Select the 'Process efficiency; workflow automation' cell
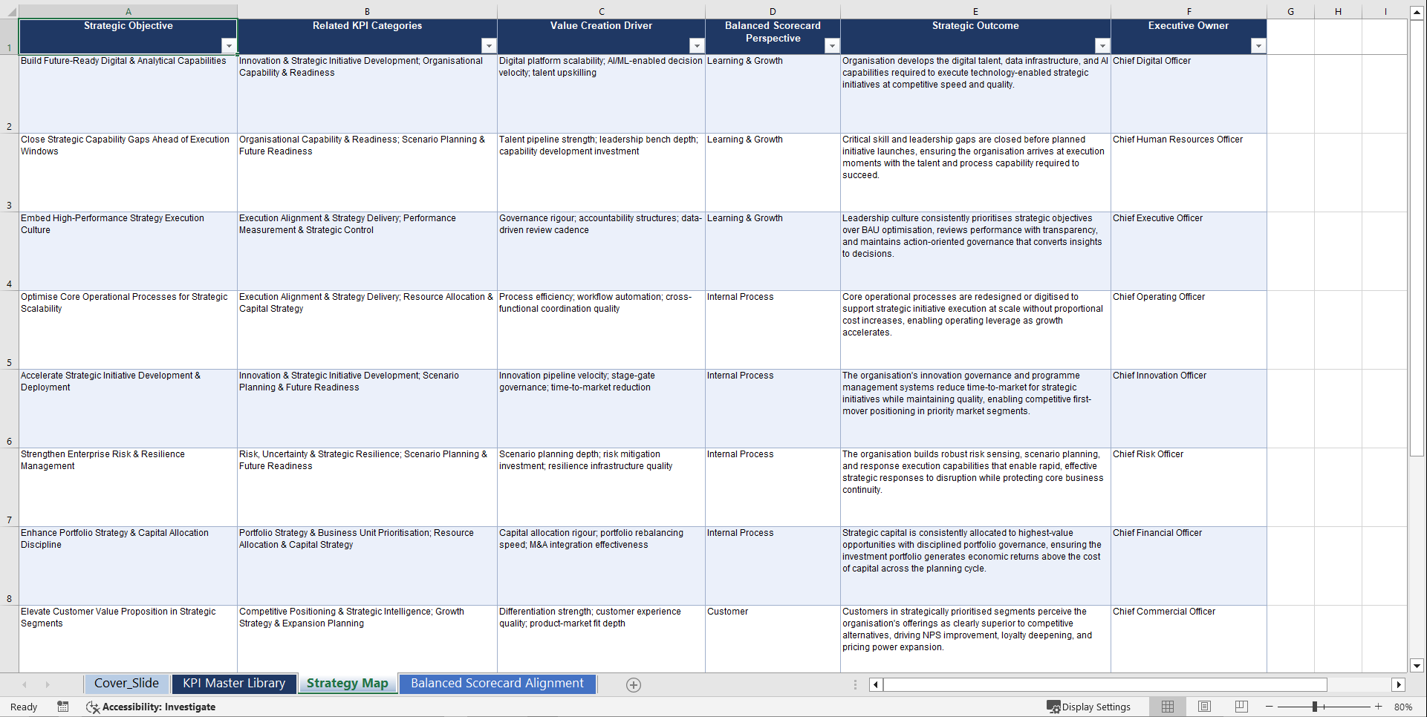The width and height of the screenshot is (1427, 717). (x=601, y=330)
